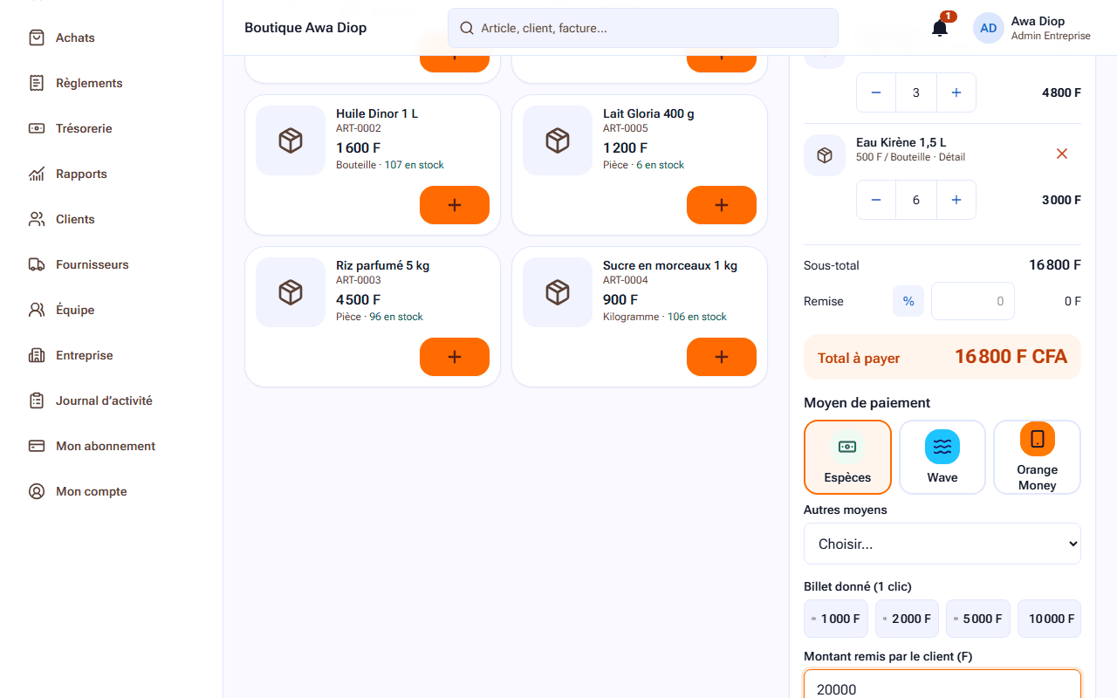Screen dimensions: 1117x698
Task: Click the Remise discount amount field
Action: pyautogui.click(x=973, y=301)
